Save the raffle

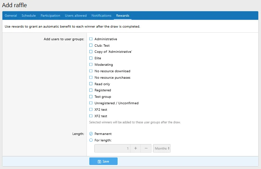(103, 161)
